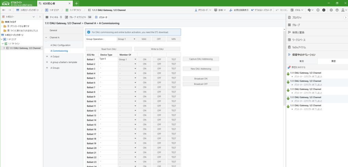The image size is (348, 167).
Task: Click the eraser icon to clear history
Action: coord(289,67)
